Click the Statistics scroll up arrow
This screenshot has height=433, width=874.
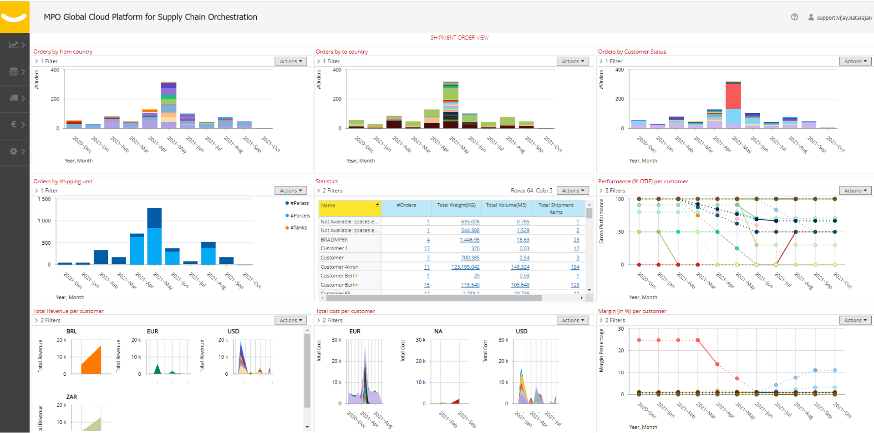589,204
